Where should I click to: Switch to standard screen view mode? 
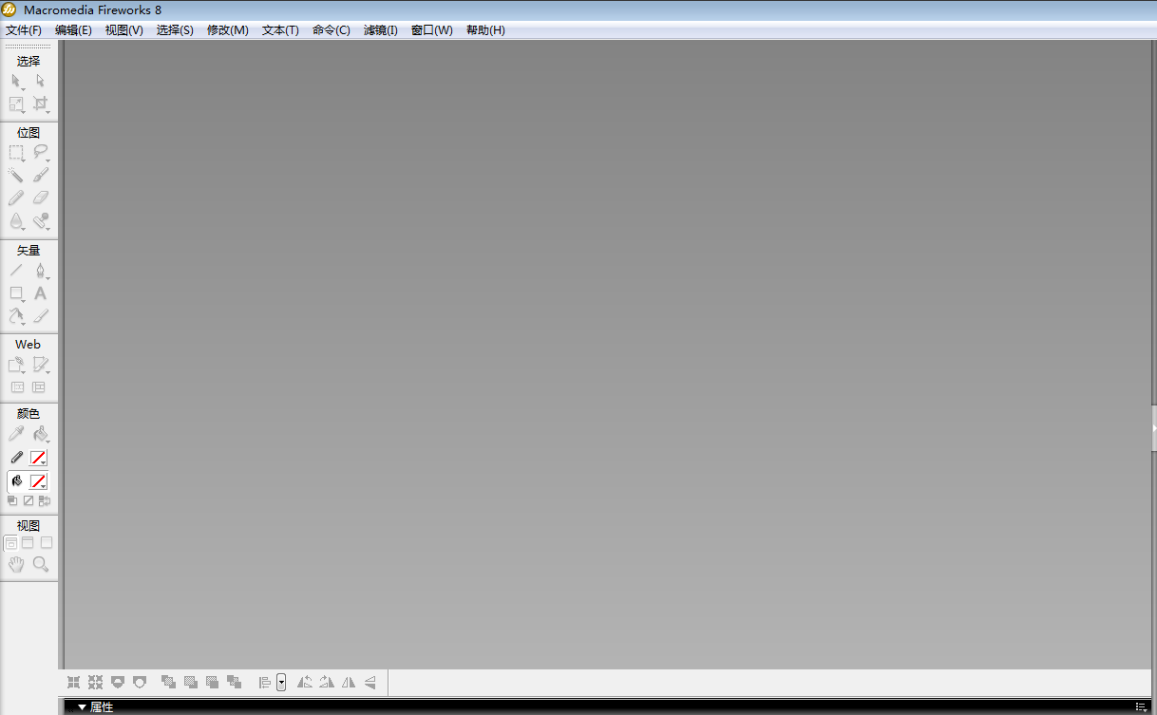pos(10,543)
